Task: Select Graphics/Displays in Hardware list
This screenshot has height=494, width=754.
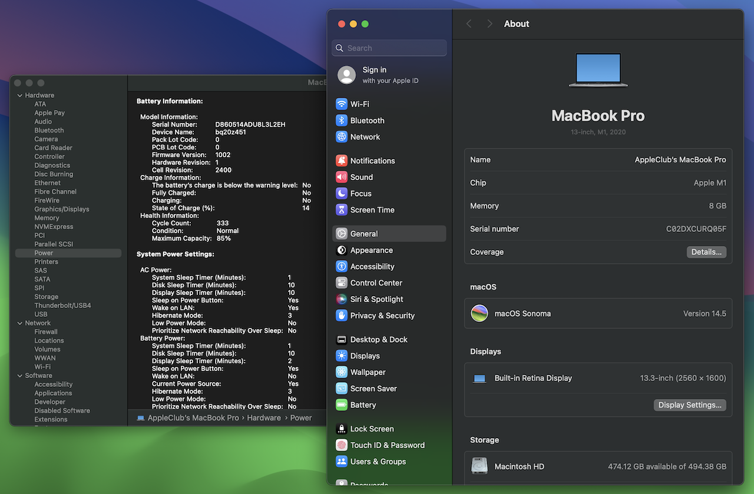Action: pos(62,209)
